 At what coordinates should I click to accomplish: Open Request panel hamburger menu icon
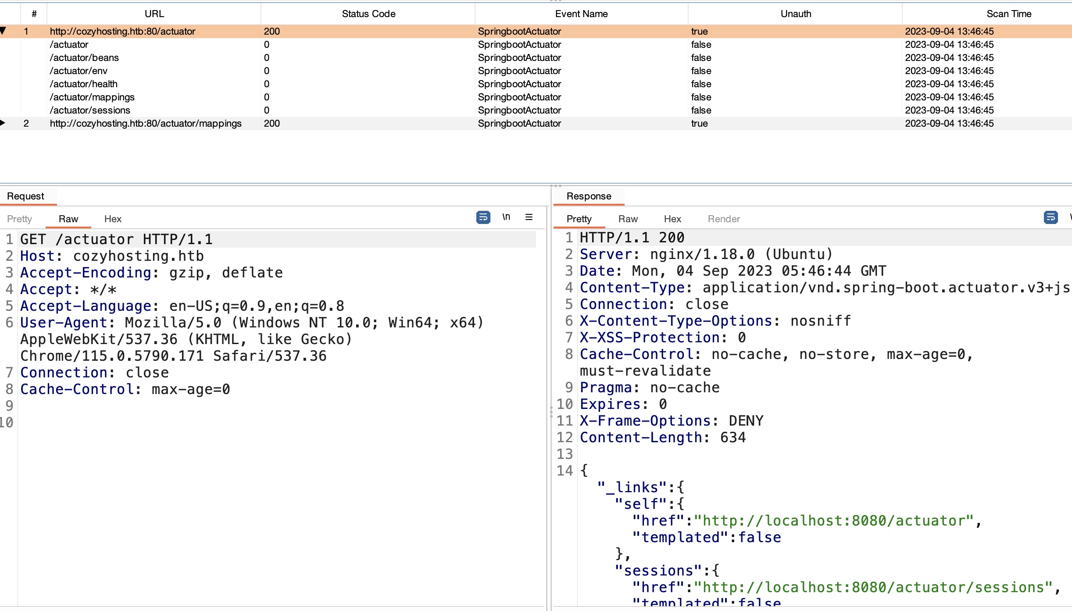tap(529, 217)
